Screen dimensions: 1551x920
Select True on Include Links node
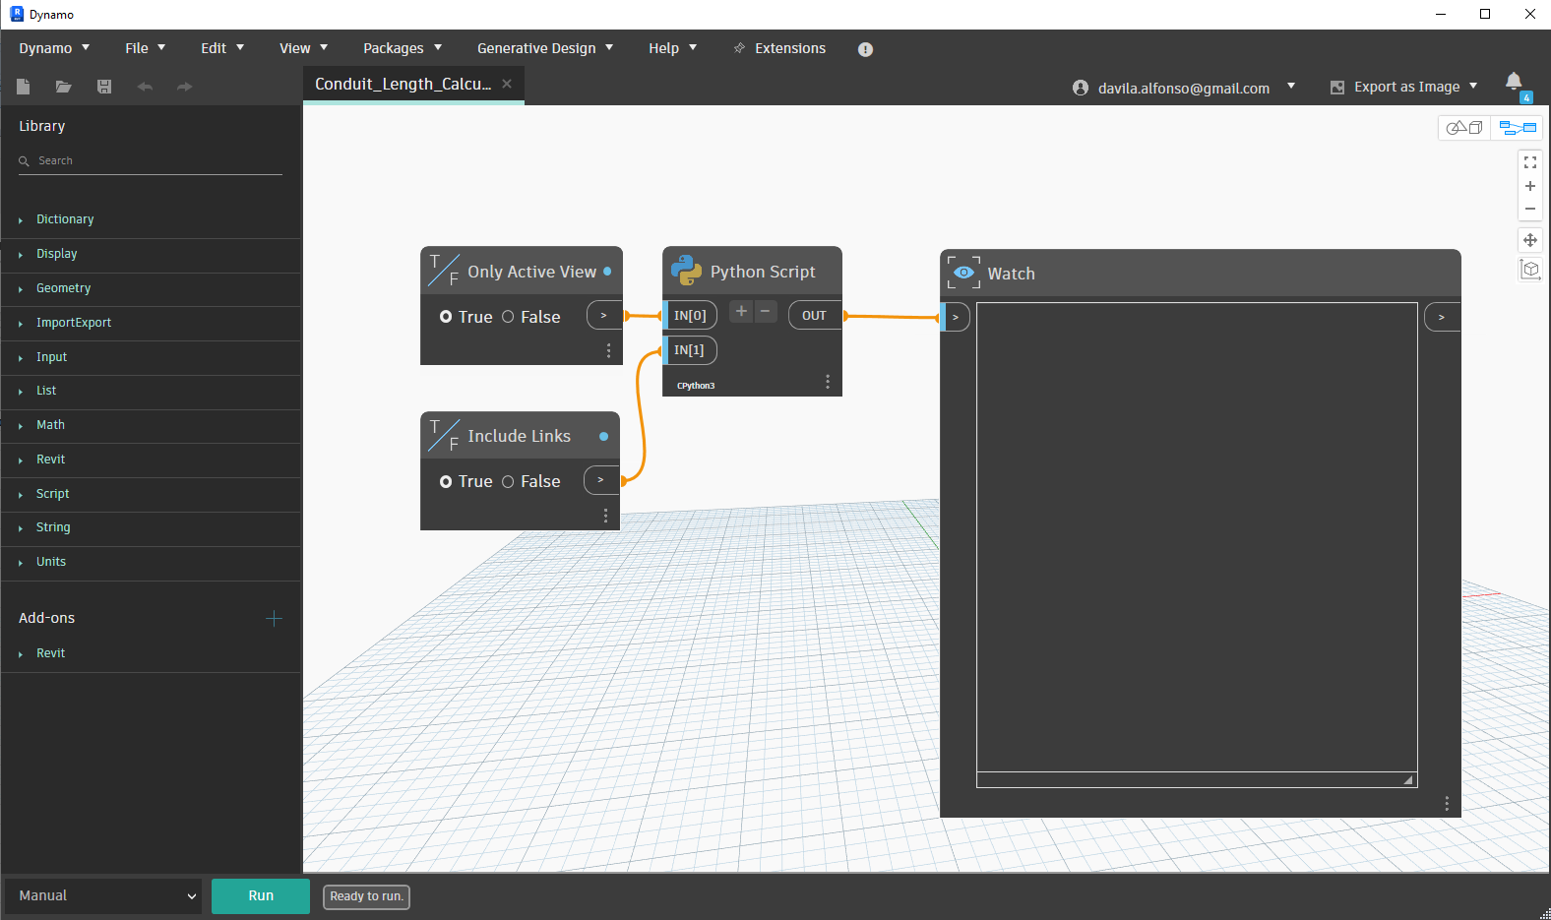[x=447, y=481]
